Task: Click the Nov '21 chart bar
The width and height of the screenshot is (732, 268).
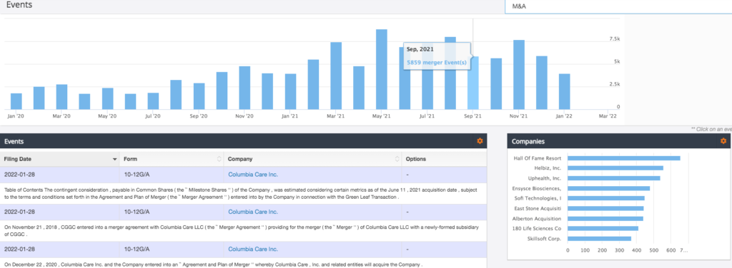Action: 519,74
